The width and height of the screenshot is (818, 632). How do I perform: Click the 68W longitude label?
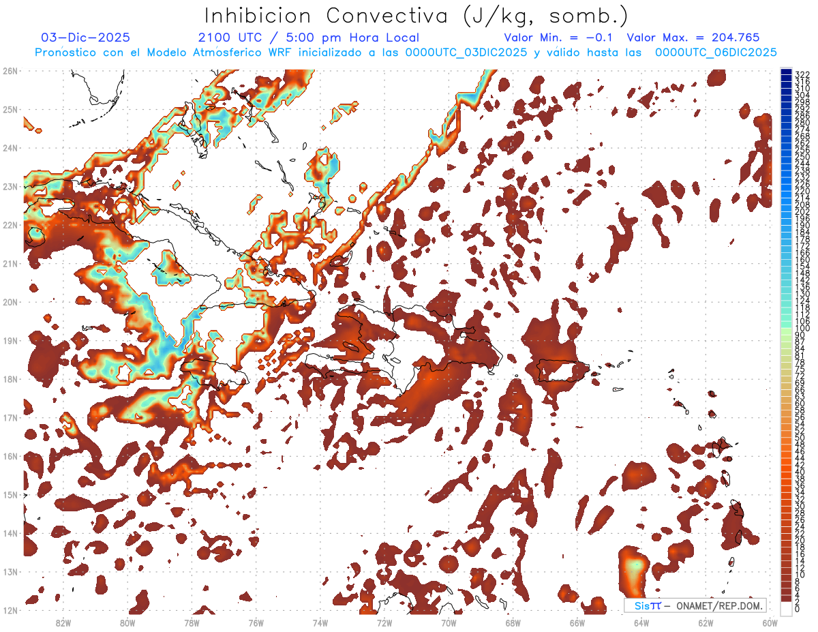tap(513, 622)
